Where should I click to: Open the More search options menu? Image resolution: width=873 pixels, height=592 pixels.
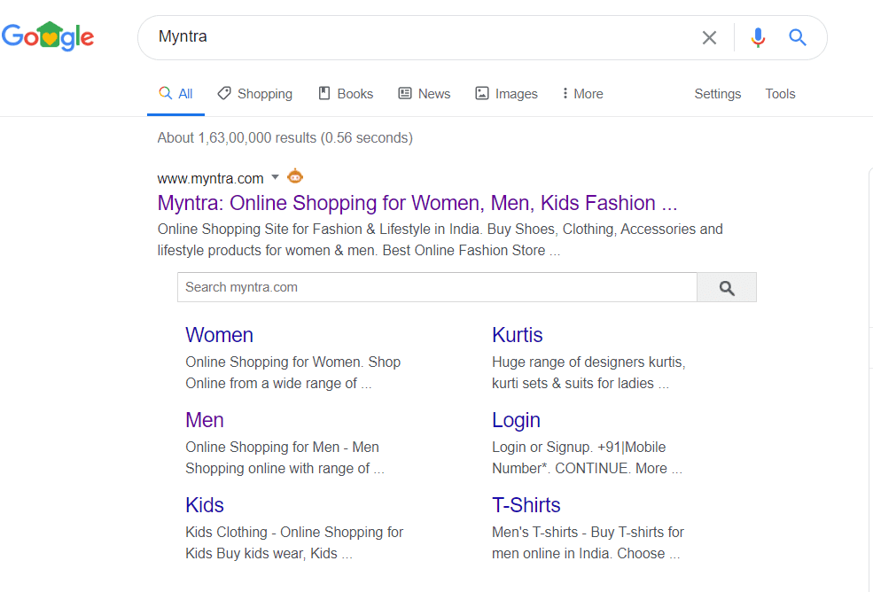[x=582, y=94]
